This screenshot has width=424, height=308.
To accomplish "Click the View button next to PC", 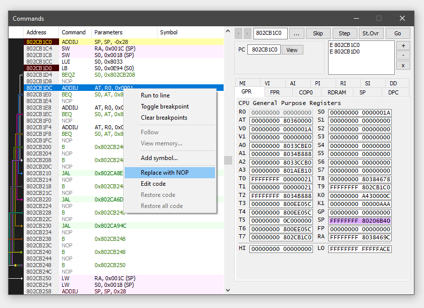I will (x=292, y=50).
